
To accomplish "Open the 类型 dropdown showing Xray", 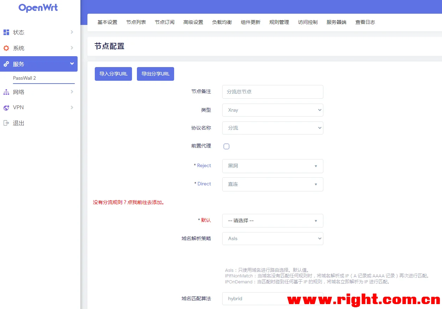I will [x=272, y=110].
